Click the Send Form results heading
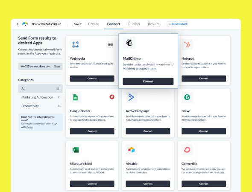This screenshot has height=192, width=252. (x=37, y=41)
